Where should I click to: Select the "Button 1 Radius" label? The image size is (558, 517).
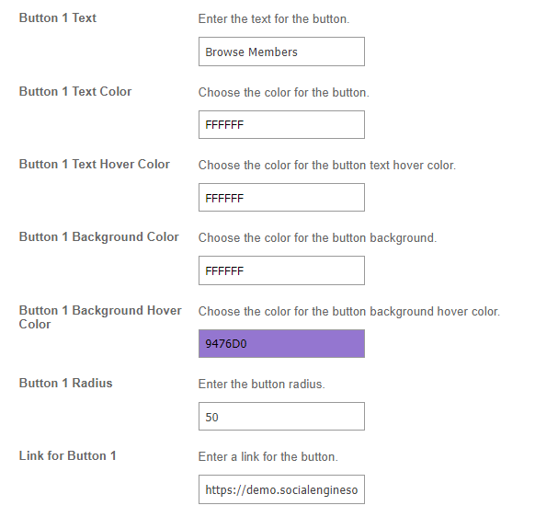[66, 383]
